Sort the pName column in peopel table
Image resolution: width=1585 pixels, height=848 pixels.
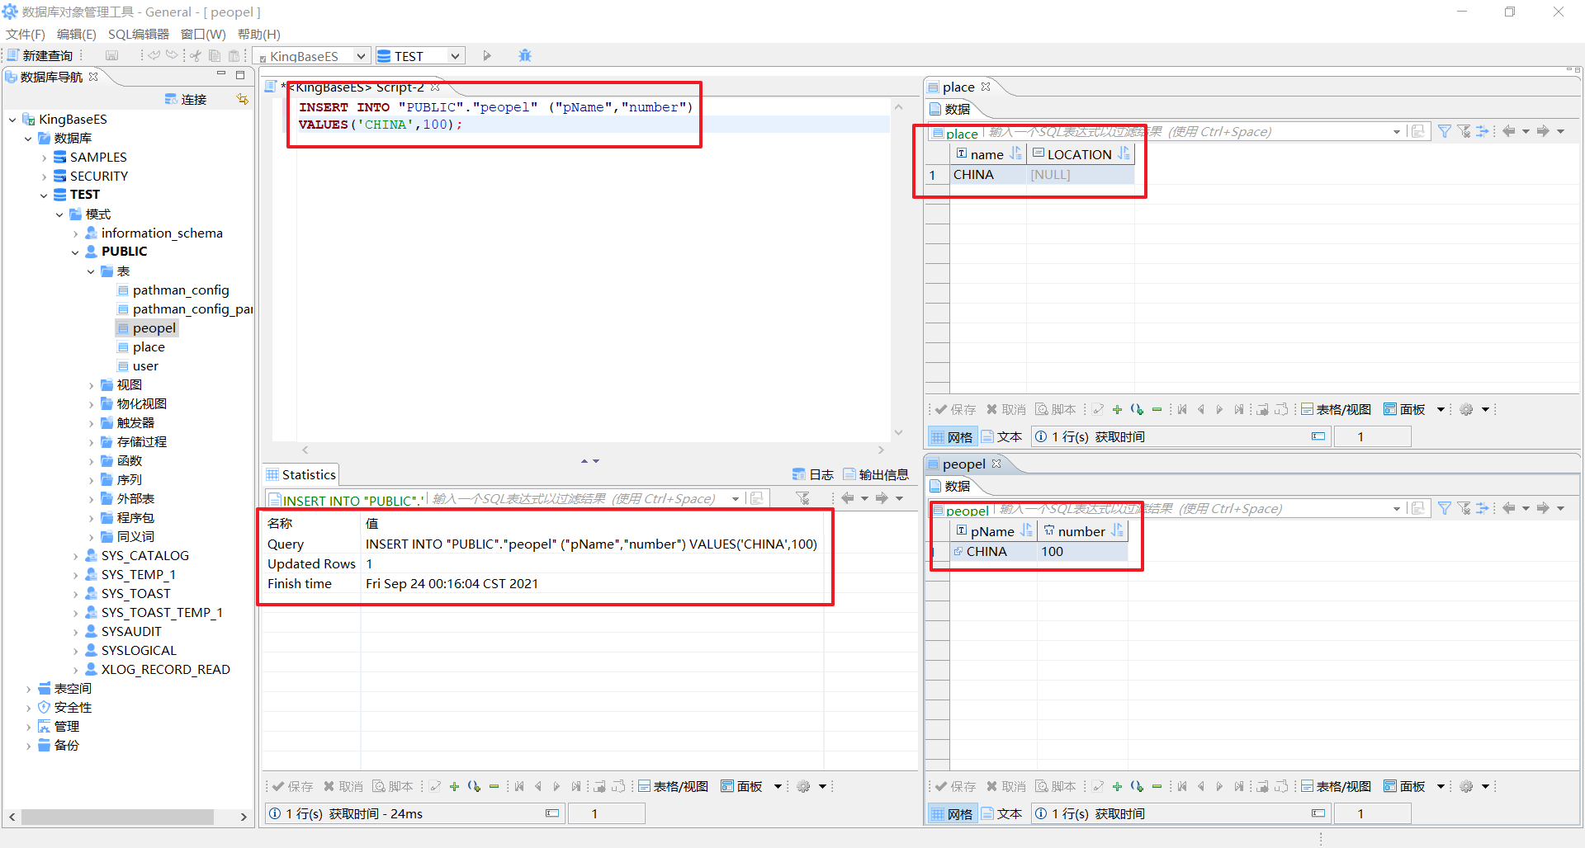pyautogui.click(x=1026, y=530)
